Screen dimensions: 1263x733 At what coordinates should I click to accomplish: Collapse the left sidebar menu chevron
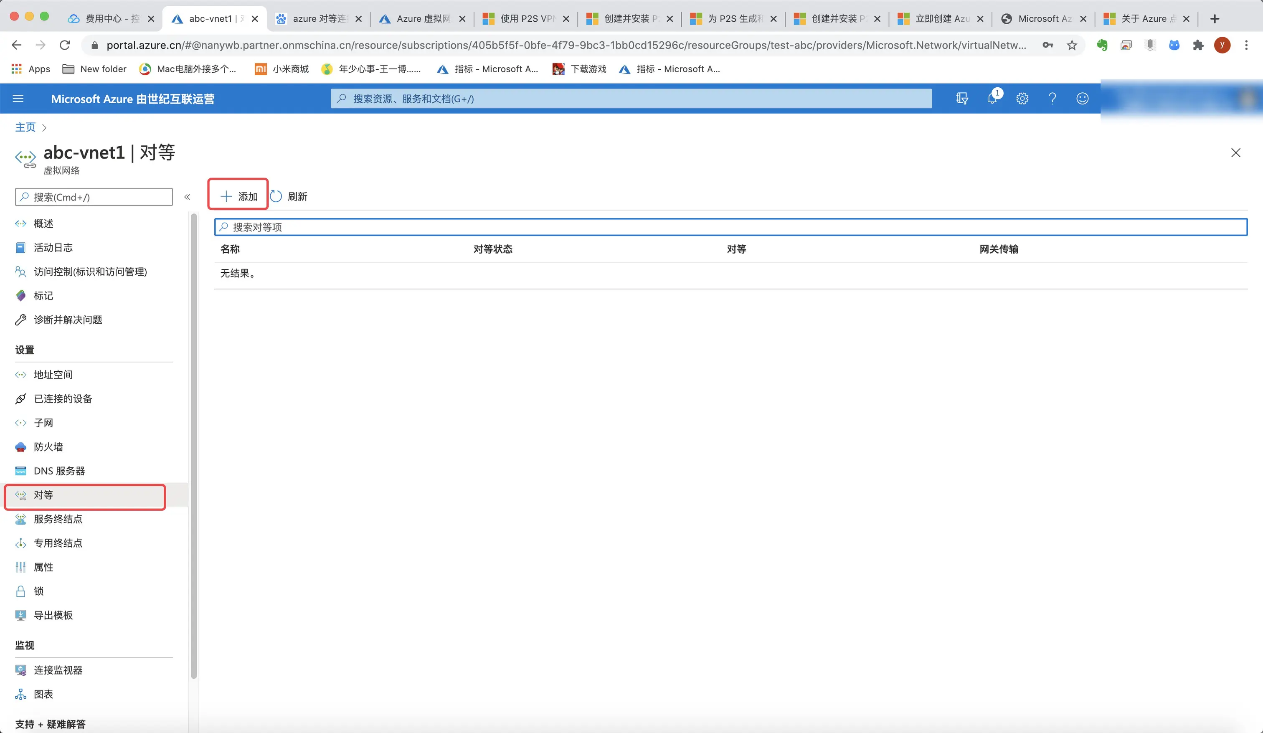click(x=187, y=197)
